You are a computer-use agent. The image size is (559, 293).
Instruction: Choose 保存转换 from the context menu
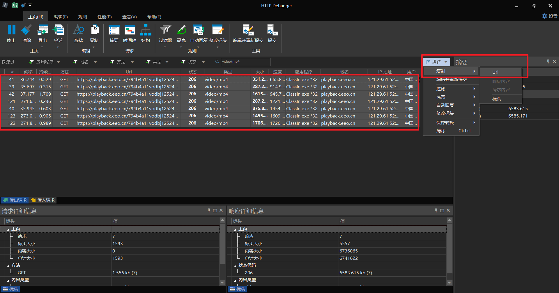[x=445, y=123]
